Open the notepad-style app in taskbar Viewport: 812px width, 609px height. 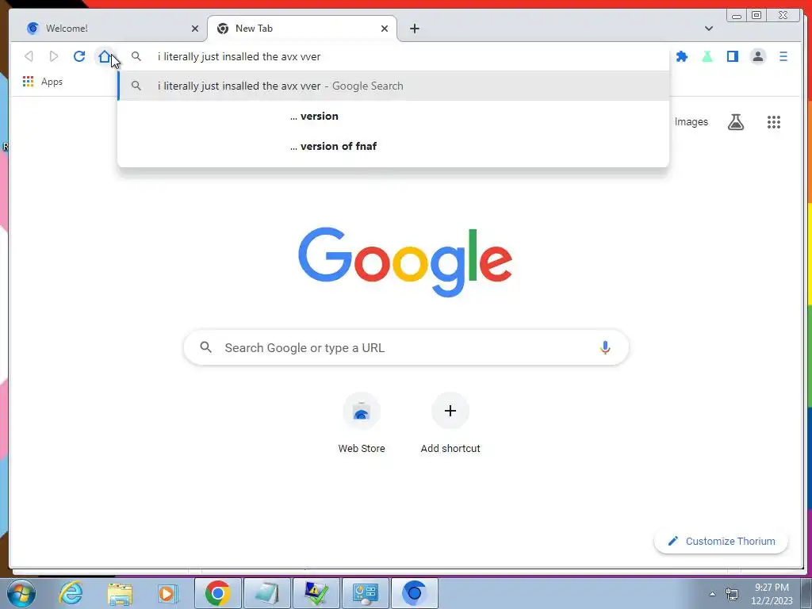tap(266, 593)
